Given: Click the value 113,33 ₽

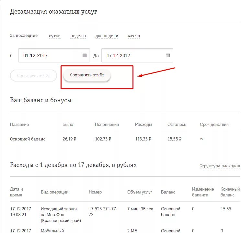Looking at the screenshot, I should pos(143,139).
